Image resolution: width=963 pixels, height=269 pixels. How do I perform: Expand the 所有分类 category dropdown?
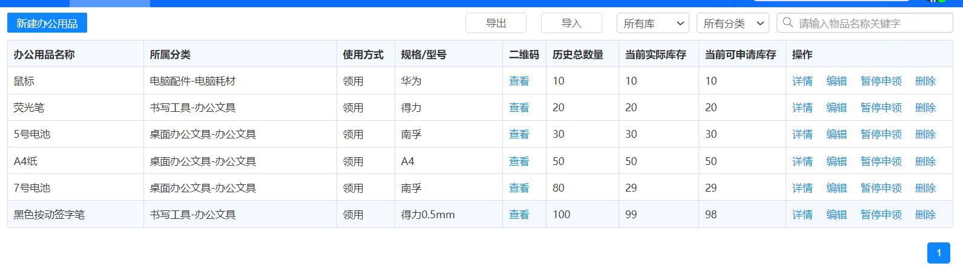(x=732, y=24)
